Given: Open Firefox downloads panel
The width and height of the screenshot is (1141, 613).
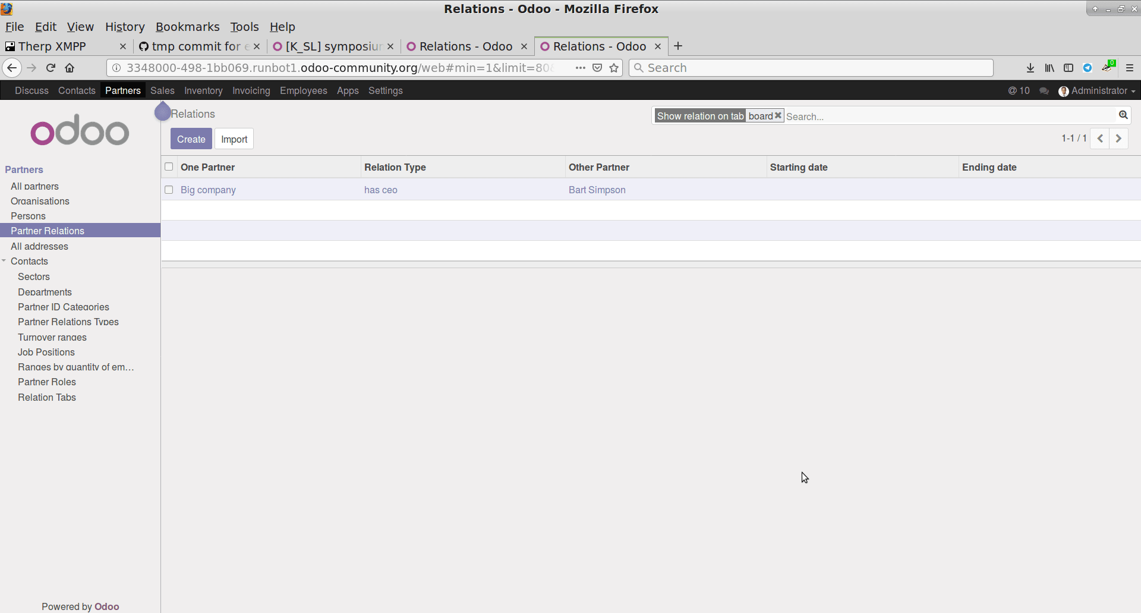Looking at the screenshot, I should (x=1030, y=68).
